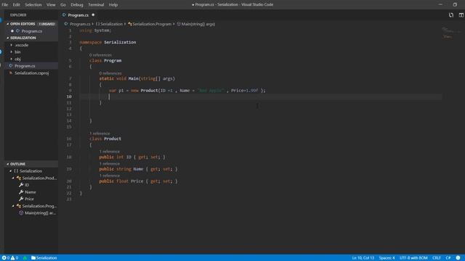The width and height of the screenshot is (465, 261).
Task: Click the Serialization project status item
Action: [44, 258]
